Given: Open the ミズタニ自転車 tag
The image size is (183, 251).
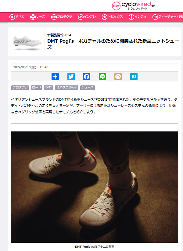Looking at the screenshot, I should click(x=66, y=88).
